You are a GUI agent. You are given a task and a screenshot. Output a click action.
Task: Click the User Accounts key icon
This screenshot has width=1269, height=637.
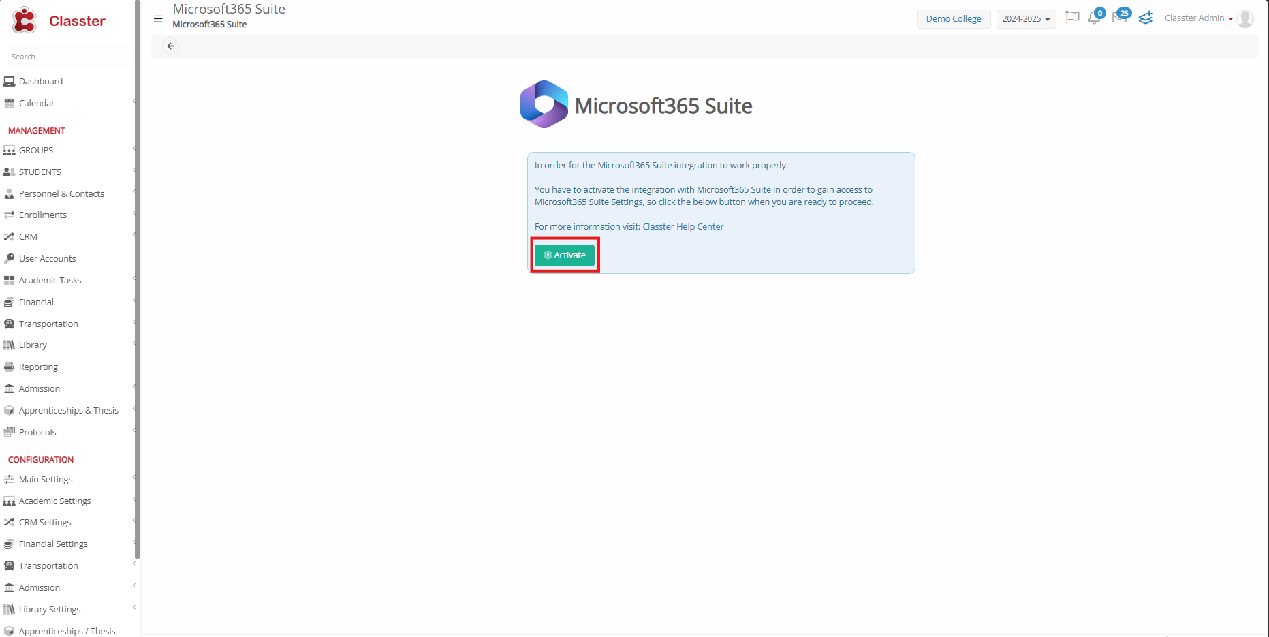(x=9, y=259)
